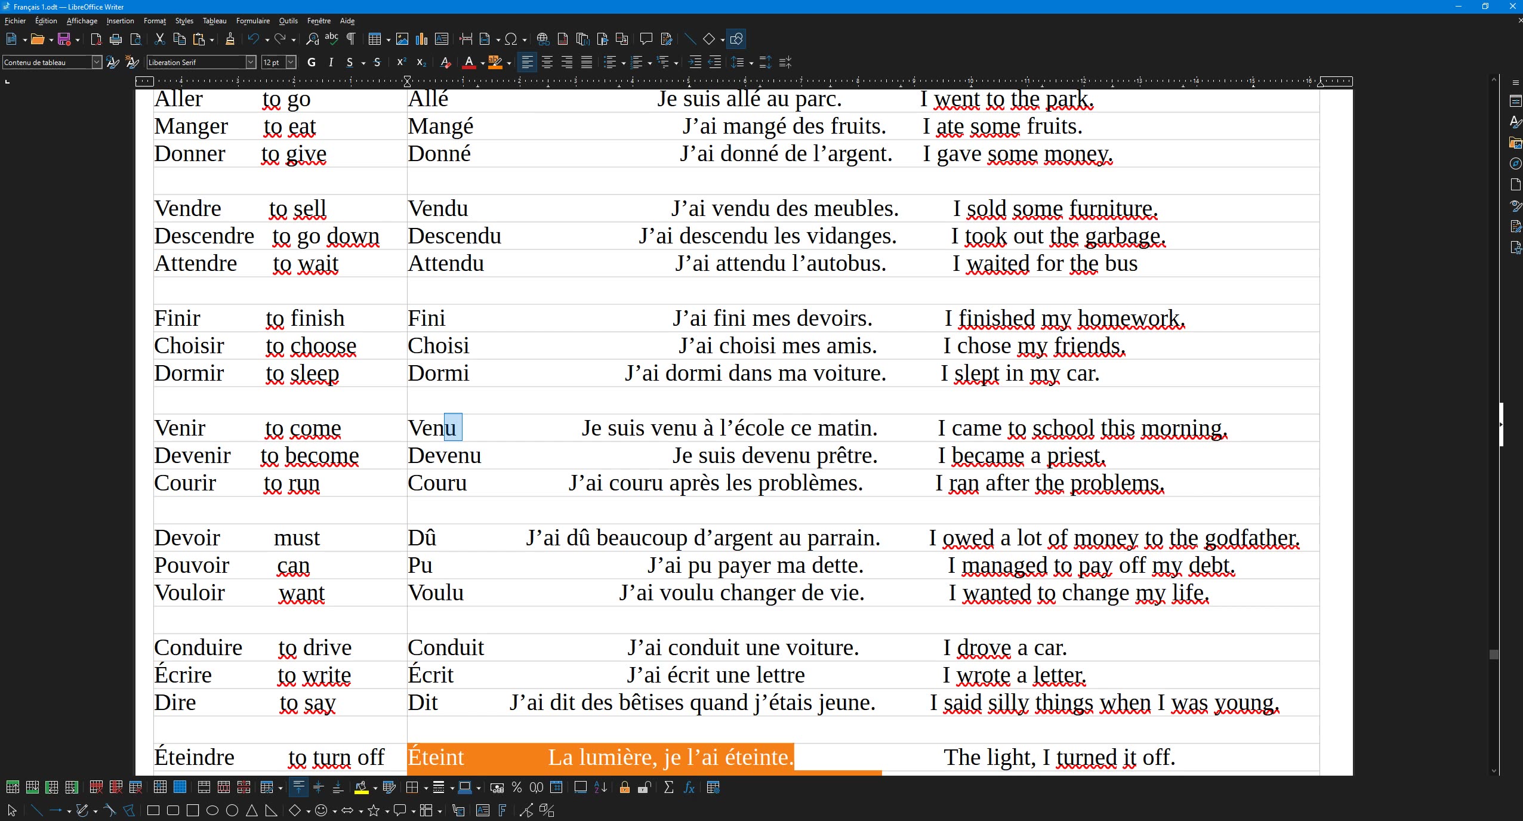Insert a hyperlink
Viewport: 1523px width, 821px height.
[x=542, y=39]
